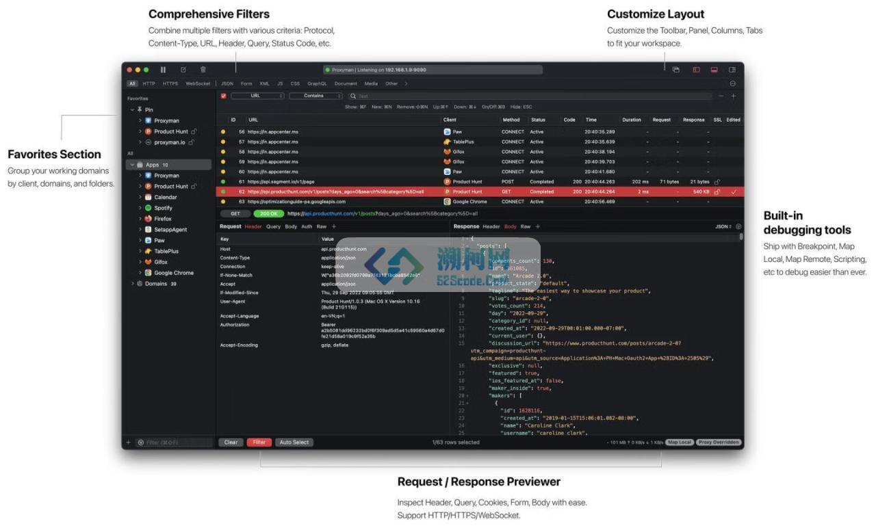The width and height of the screenshot is (876, 530).
Task: Select row 61 api.segment.io request
Action: coord(479,182)
